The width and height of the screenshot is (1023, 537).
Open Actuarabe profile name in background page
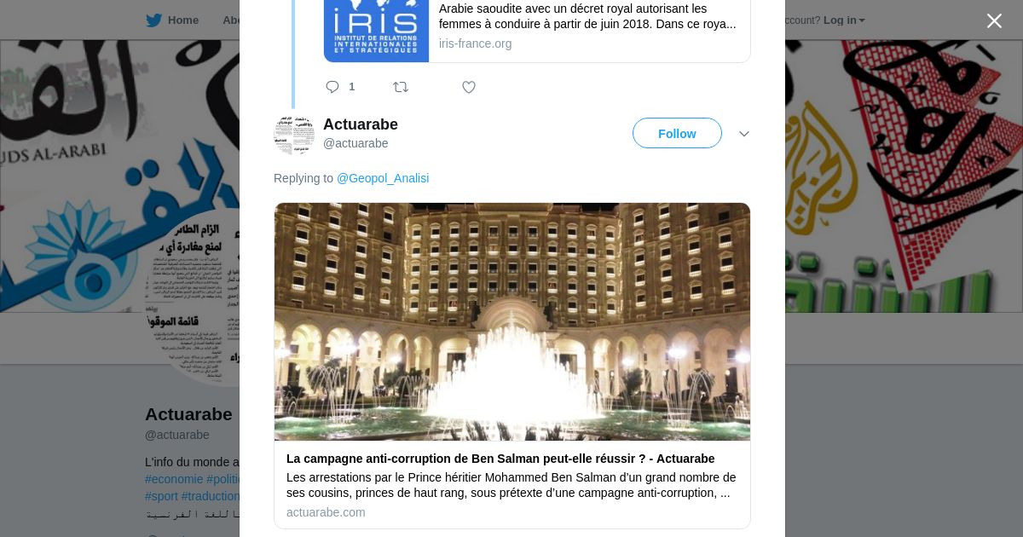click(188, 414)
